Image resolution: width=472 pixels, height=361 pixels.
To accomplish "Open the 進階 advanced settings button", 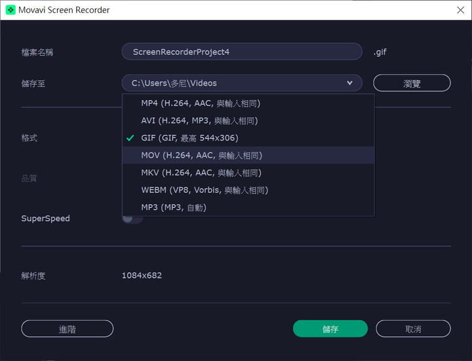I will [x=68, y=329].
